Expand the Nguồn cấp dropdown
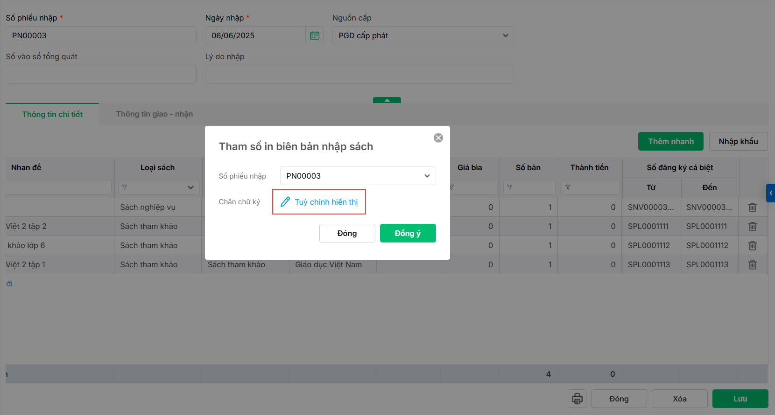This screenshot has height=415, width=775. (505, 35)
